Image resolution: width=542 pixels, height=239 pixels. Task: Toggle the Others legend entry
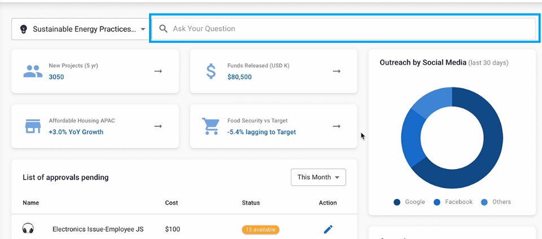point(496,202)
